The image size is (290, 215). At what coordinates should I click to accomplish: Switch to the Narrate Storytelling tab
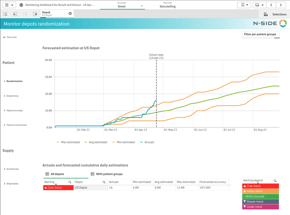click(167, 5)
